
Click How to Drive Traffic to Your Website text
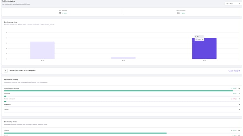(22, 71)
